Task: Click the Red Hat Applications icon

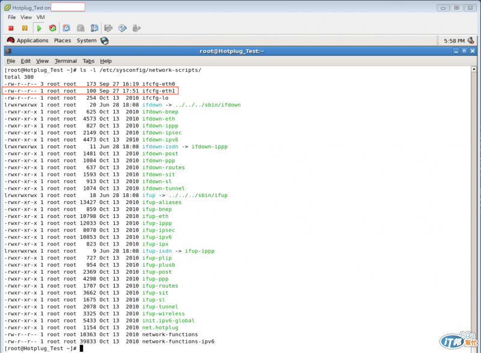Action: (x=11, y=40)
